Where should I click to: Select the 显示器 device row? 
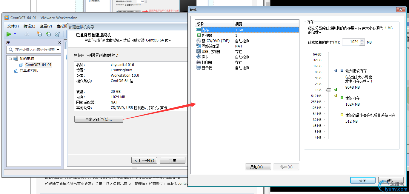[x=247, y=68]
